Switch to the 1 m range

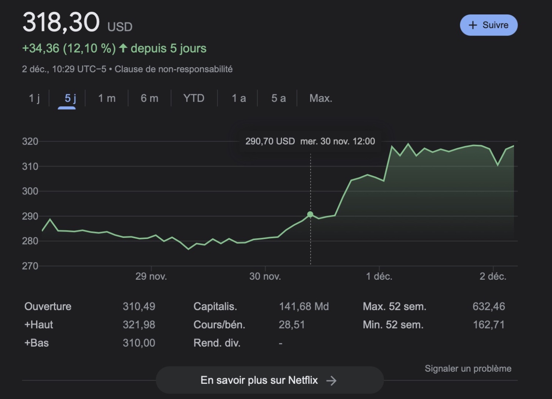pyautogui.click(x=107, y=98)
